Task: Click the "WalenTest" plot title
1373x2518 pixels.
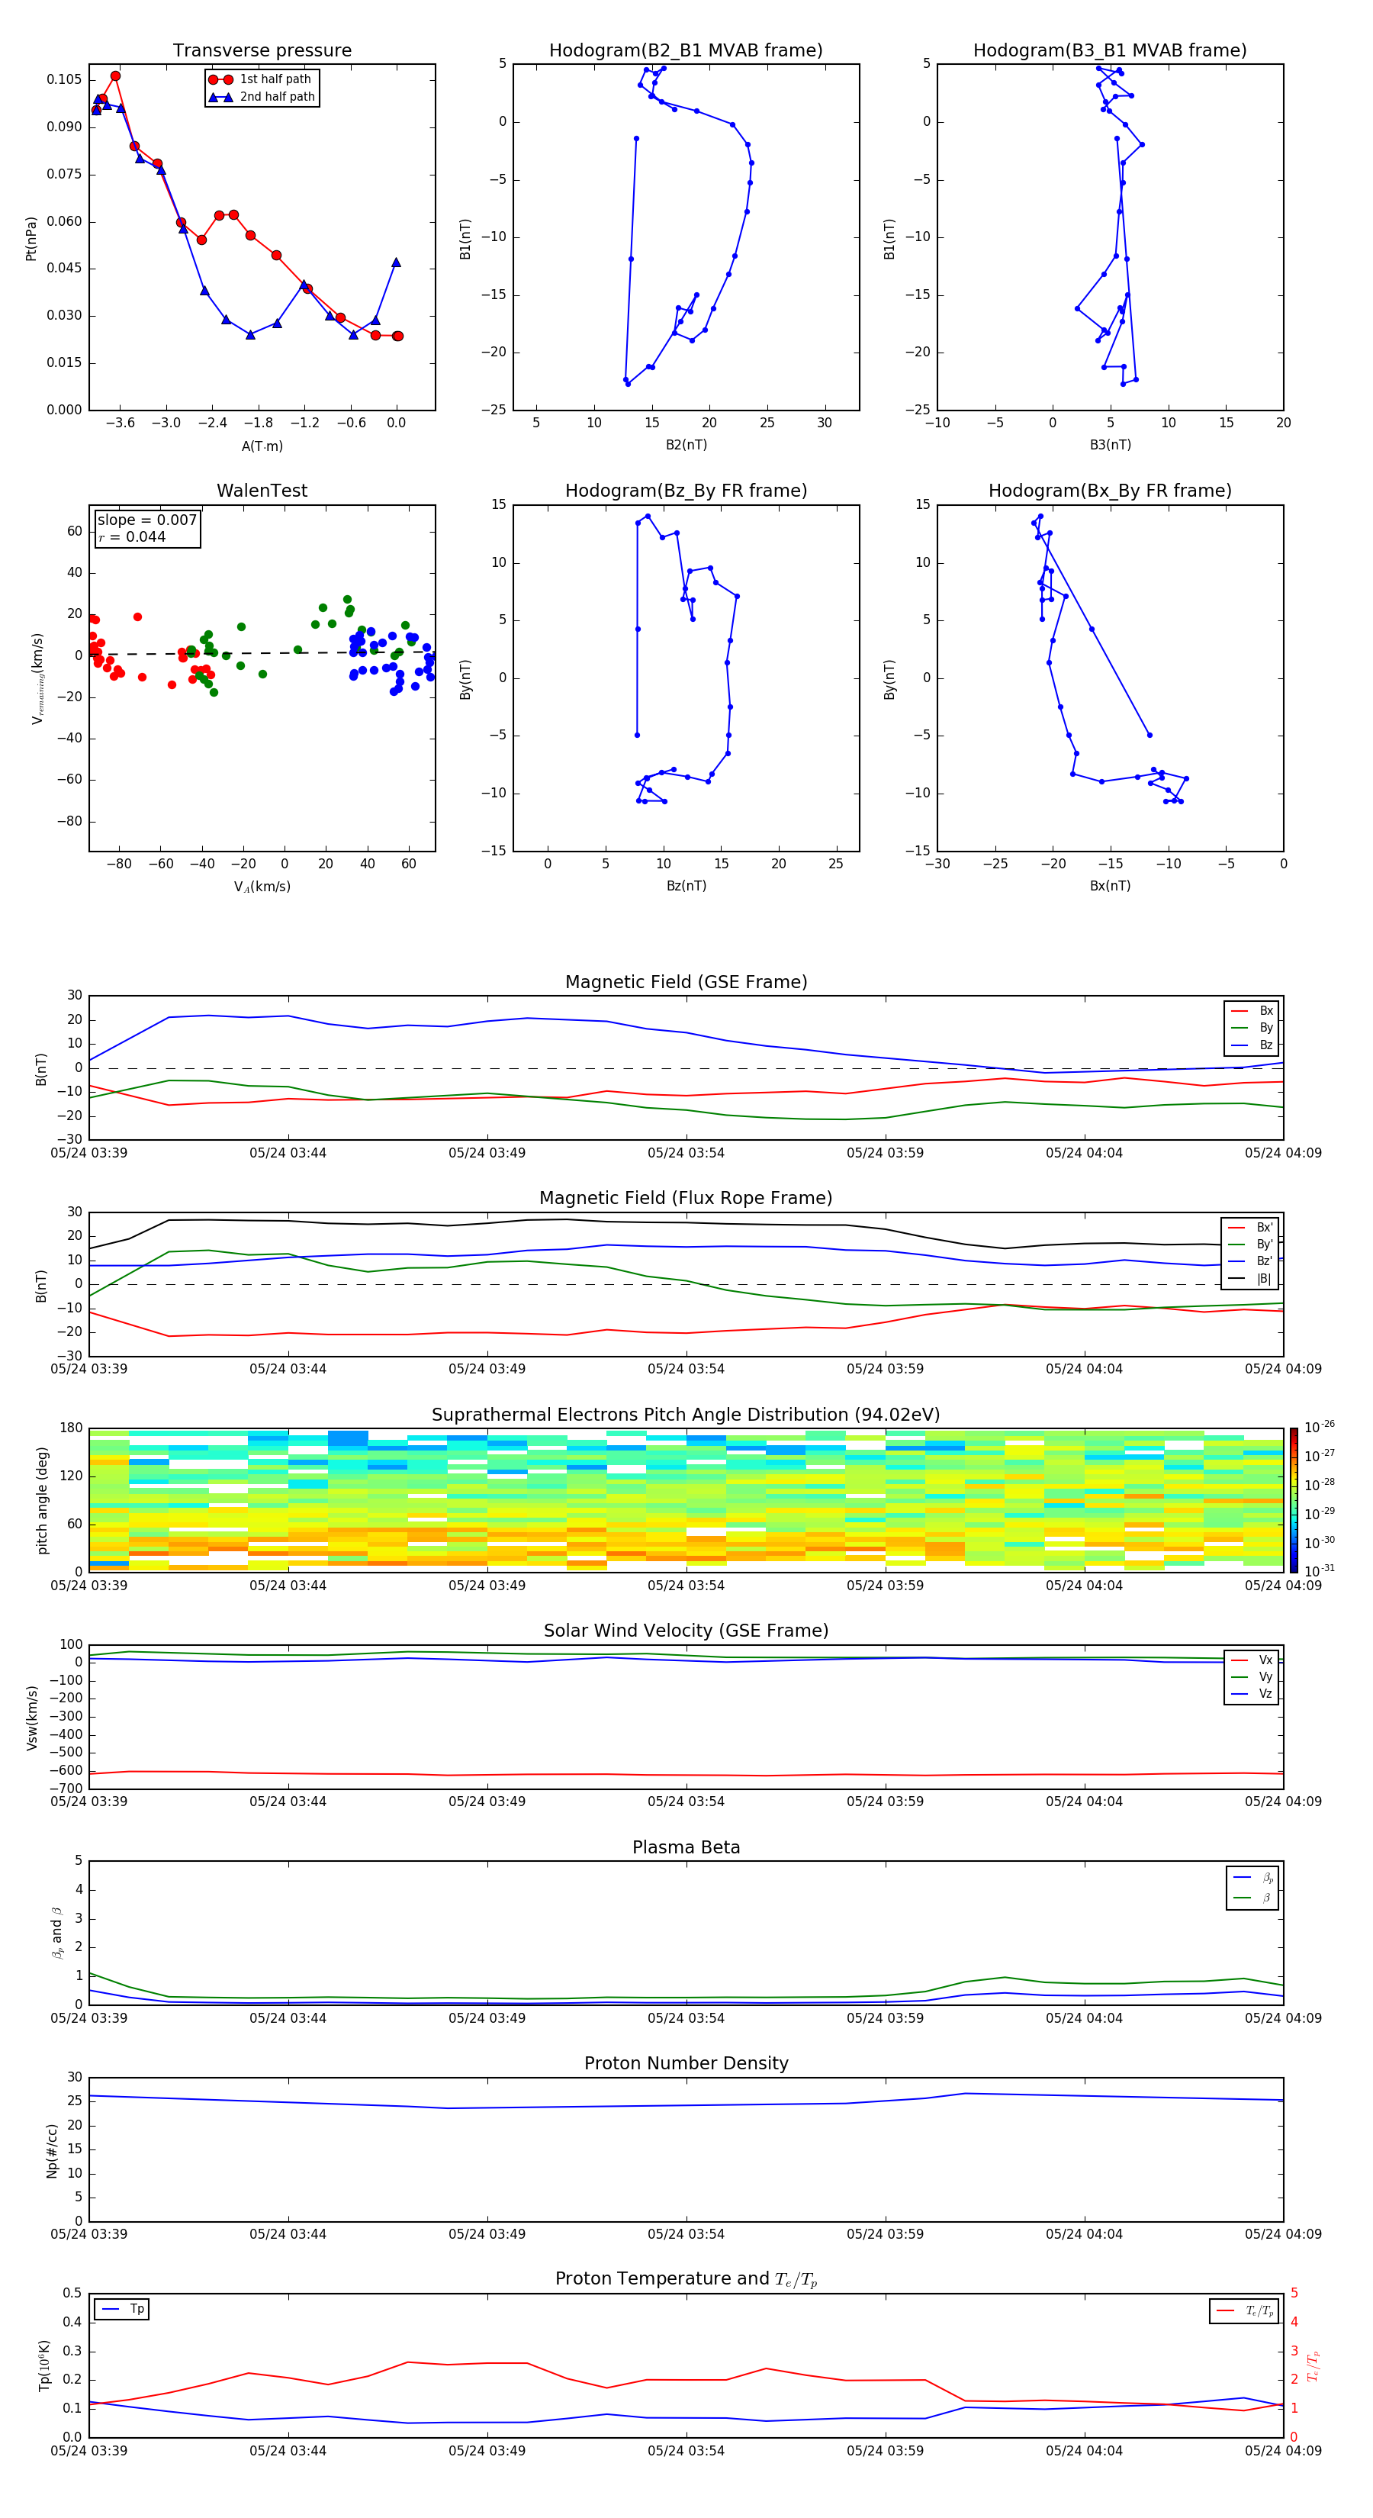Action: pyautogui.click(x=262, y=491)
